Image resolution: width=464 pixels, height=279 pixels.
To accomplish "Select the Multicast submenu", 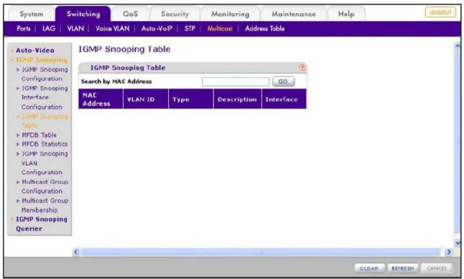I will tap(220, 29).
